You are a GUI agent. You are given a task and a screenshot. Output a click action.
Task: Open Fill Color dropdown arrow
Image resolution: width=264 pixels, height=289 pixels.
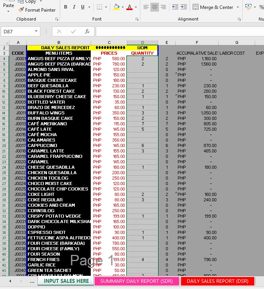tap(123, 7)
